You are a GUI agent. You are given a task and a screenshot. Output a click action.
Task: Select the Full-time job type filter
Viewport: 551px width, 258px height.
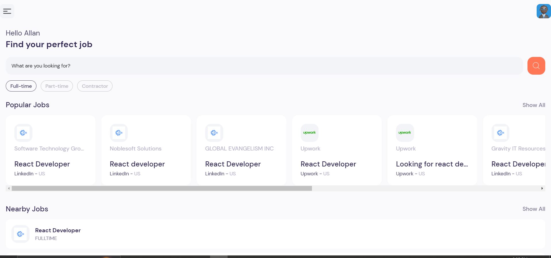click(x=21, y=86)
